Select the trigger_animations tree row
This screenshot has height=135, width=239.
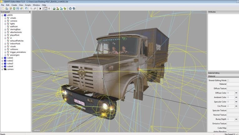18,52
